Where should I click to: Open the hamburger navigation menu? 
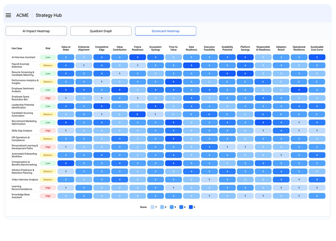pyautogui.click(x=8, y=15)
